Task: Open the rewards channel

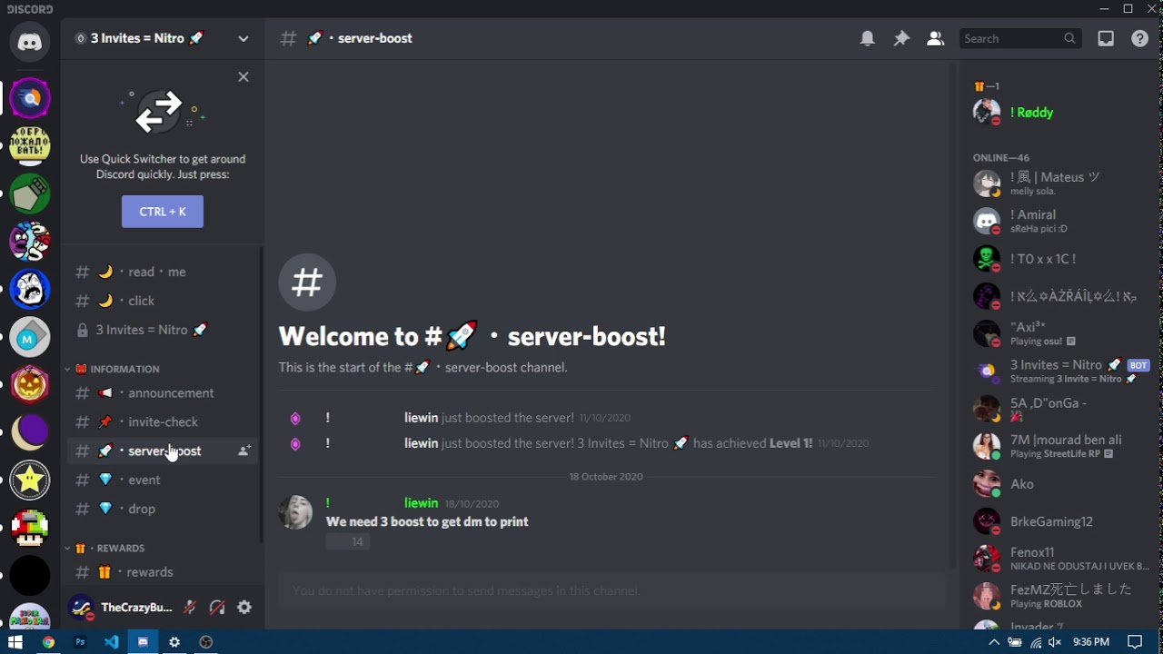Action: point(162,572)
